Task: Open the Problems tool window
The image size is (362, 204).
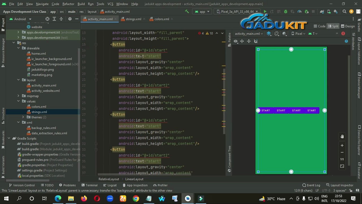Action: click(x=67, y=185)
